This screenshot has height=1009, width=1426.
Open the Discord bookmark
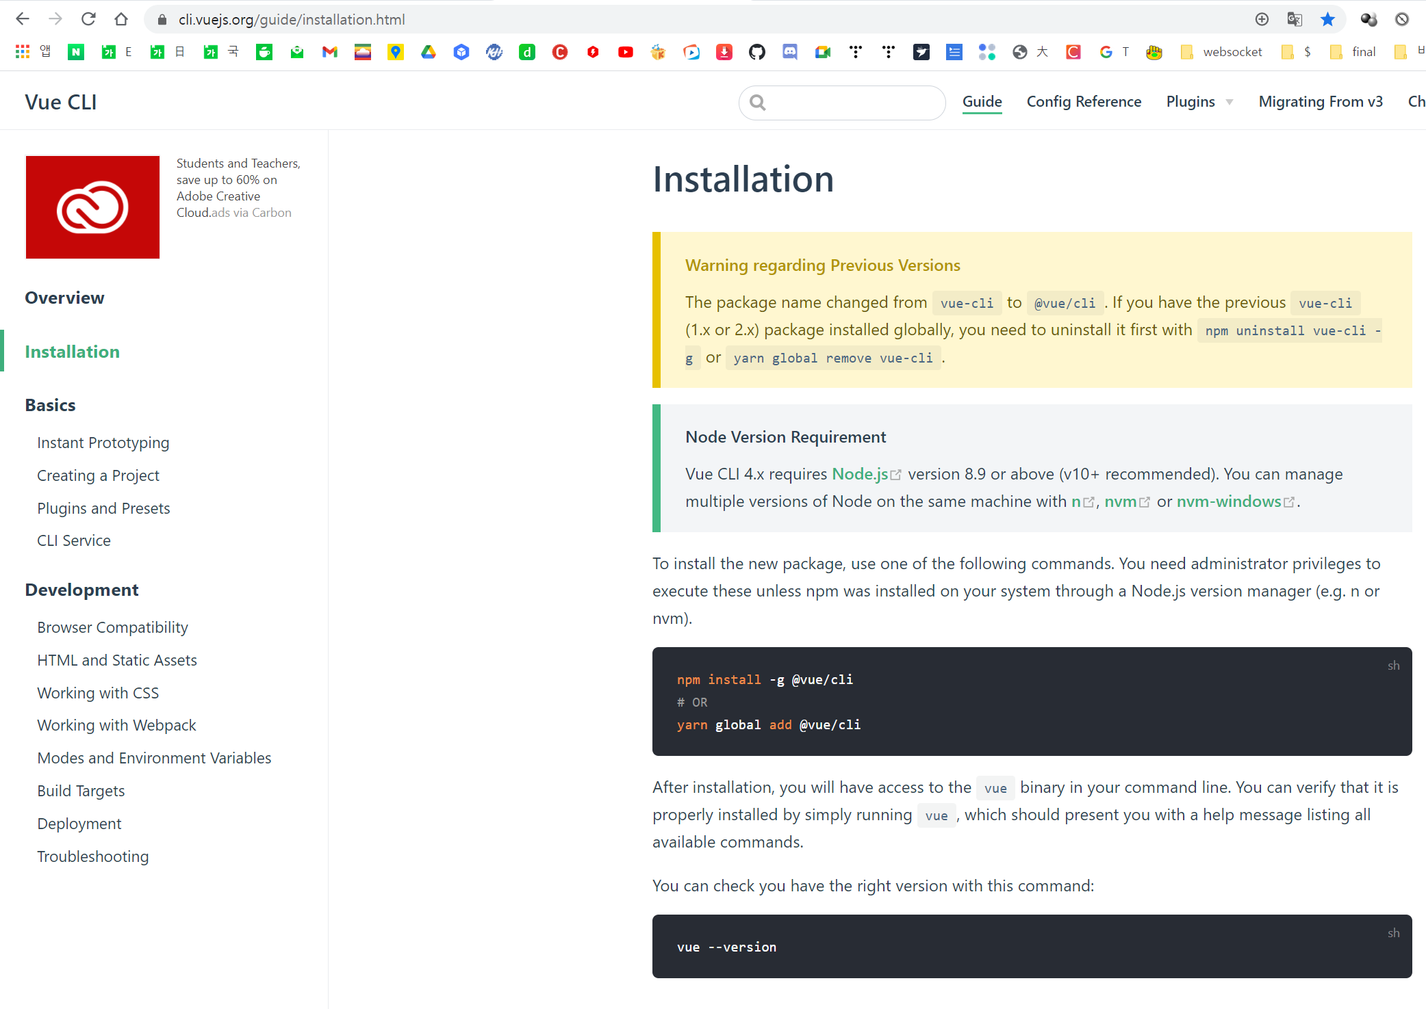click(x=790, y=52)
